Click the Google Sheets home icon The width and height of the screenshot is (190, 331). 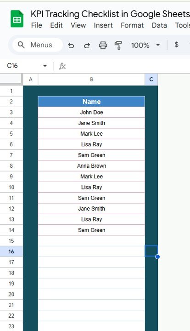pos(17,19)
